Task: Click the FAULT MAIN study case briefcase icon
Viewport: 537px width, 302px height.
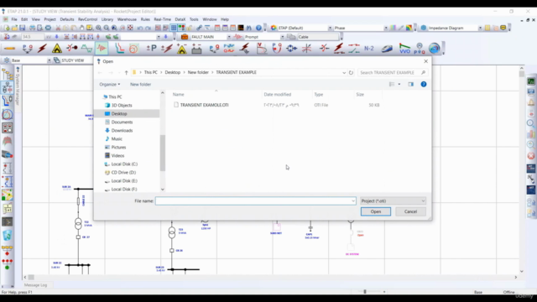Action: 185,37
